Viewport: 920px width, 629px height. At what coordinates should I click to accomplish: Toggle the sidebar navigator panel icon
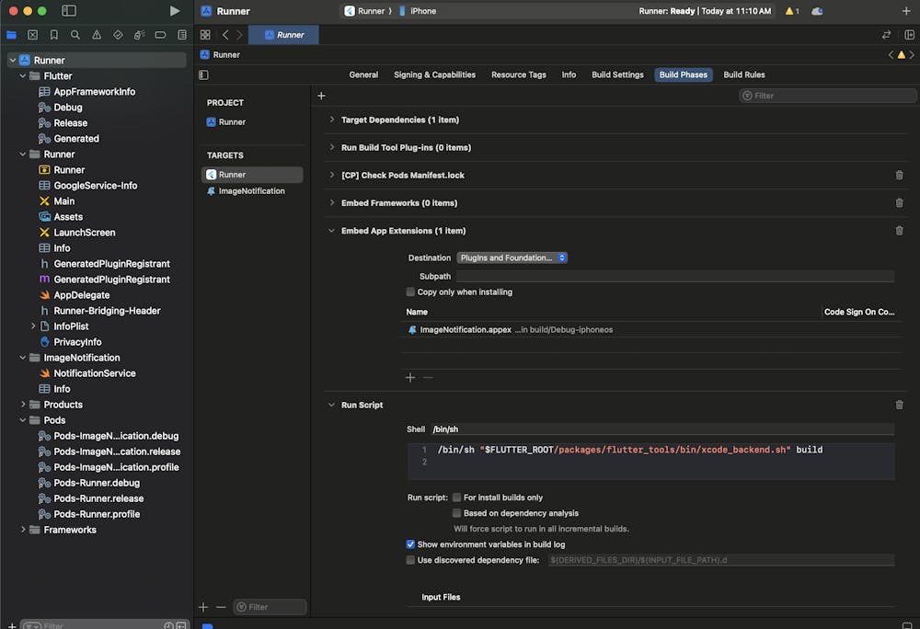pyautogui.click(x=69, y=11)
